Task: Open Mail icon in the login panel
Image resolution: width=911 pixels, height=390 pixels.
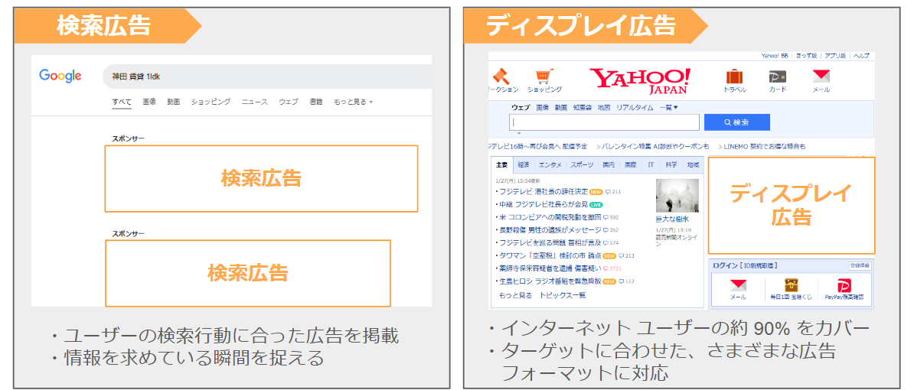Action: pyautogui.click(x=738, y=285)
